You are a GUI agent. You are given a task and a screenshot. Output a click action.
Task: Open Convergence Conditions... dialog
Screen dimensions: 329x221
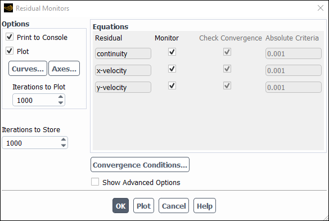[x=140, y=165]
